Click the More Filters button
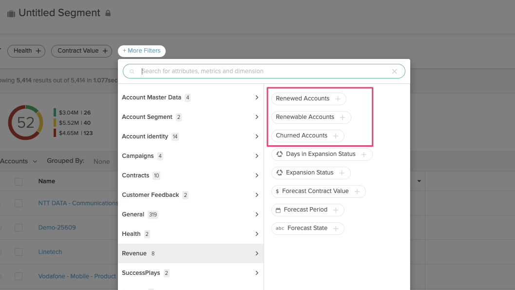The height and width of the screenshot is (290, 515). (142, 51)
